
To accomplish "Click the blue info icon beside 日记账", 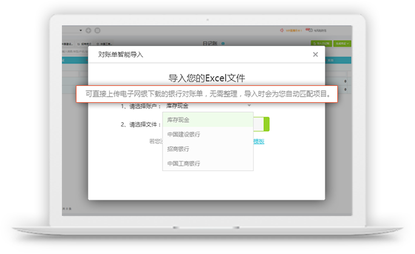I will tap(223, 44).
